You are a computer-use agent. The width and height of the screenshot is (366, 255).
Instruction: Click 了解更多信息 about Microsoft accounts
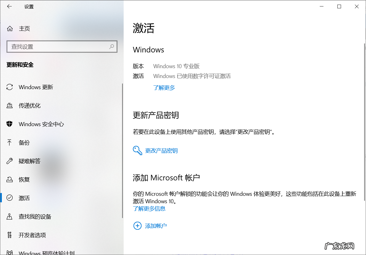149,208
